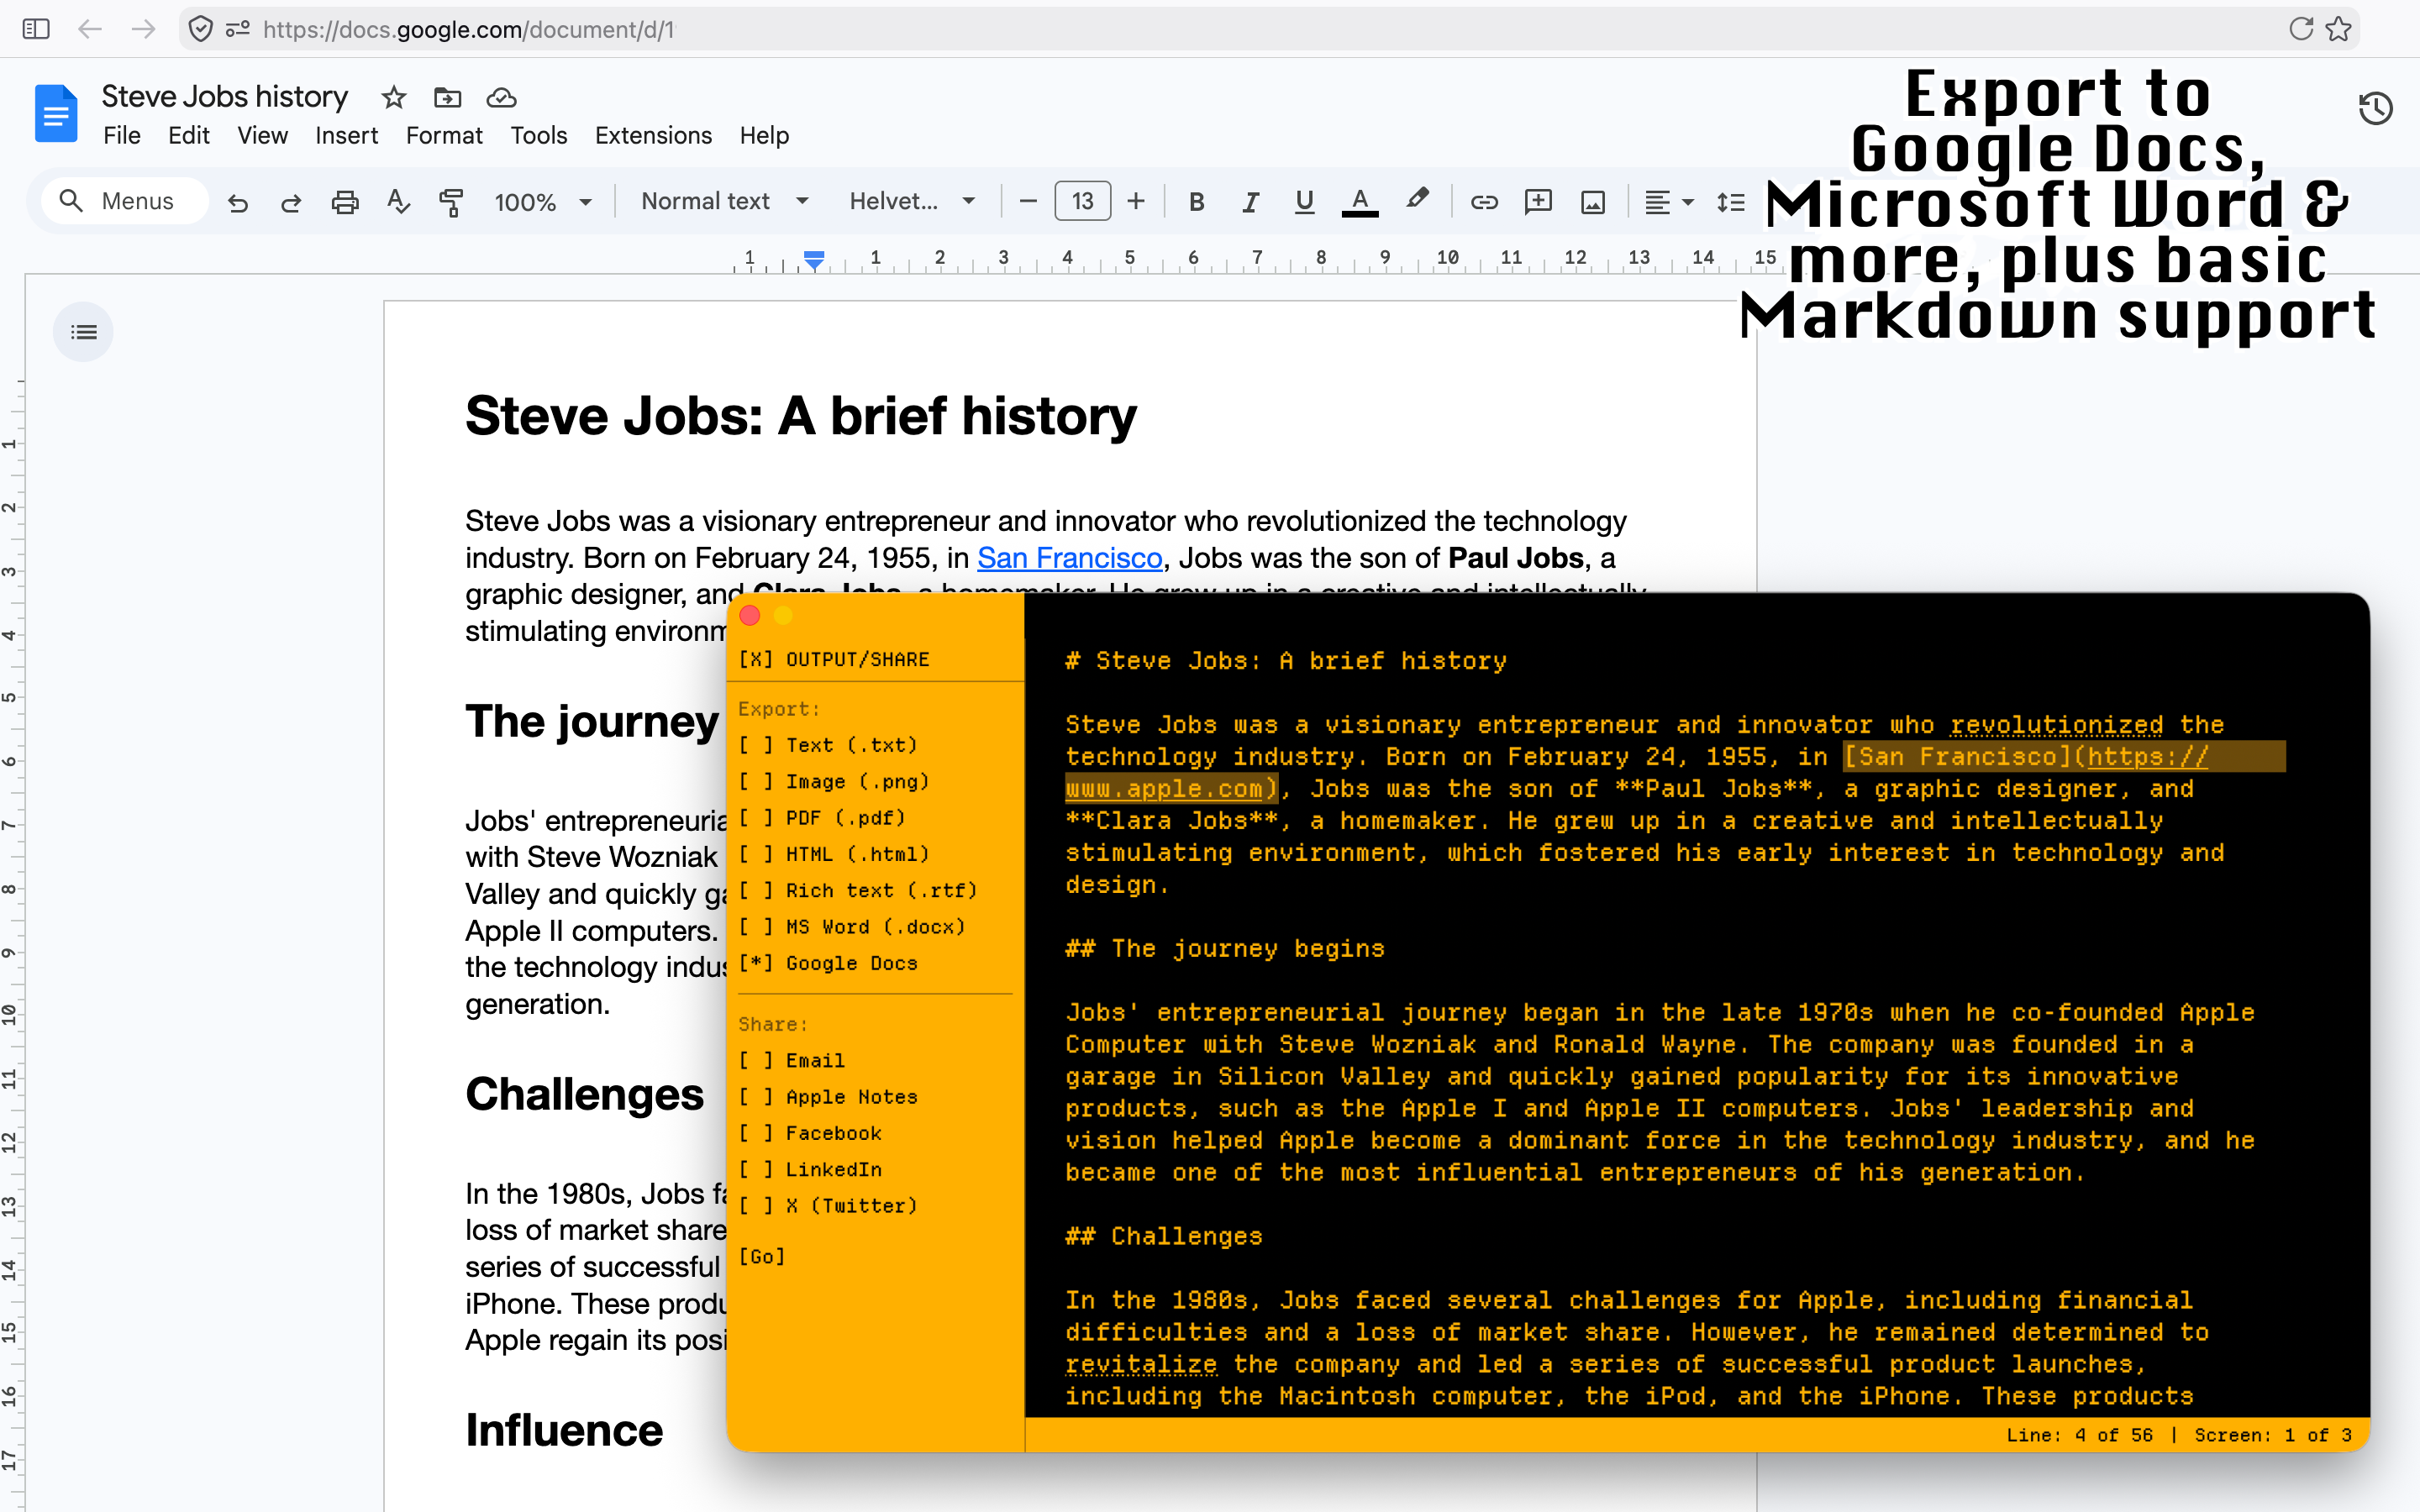Viewport: 2420px width, 1512px height.
Task: Open the Edit menu
Action: coord(188,136)
